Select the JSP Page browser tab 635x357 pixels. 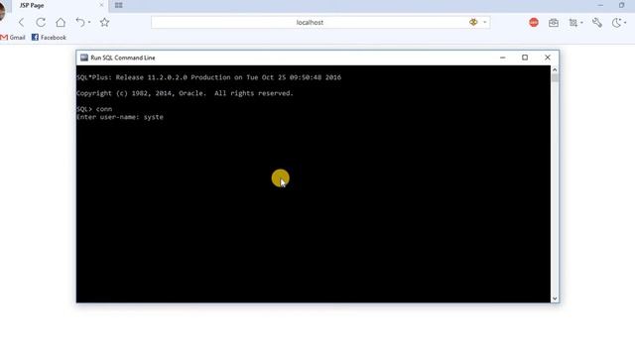(61, 6)
